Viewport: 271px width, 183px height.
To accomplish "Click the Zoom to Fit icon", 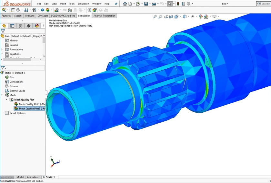I will coord(155,17).
